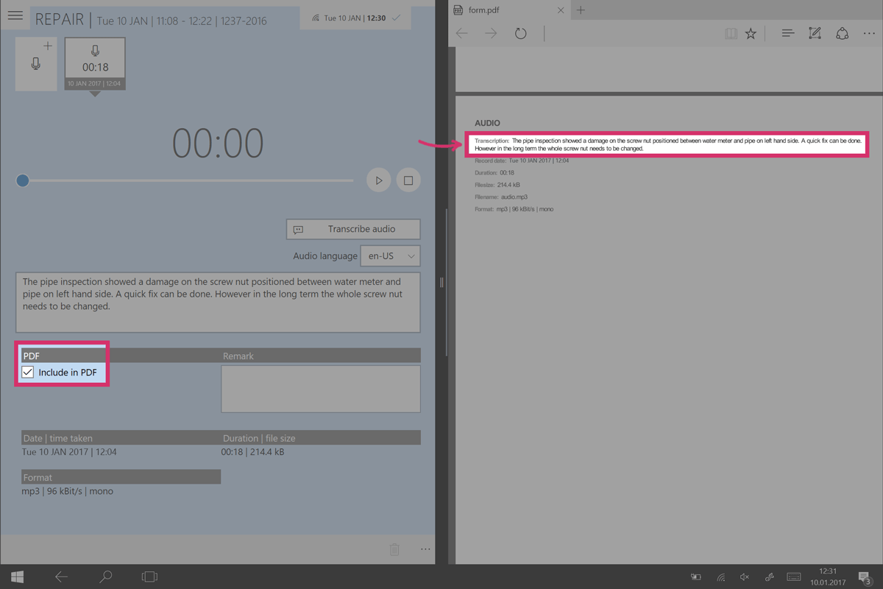This screenshot has height=589, width=883.
Task: Open the Audio language dropdown
Action: pos(390,256)
